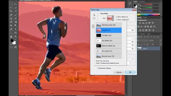Image resolution: width=171 pixels, height=96 pixels.
Task: Select the Rectangular Marquee tool
Action: pos(11,4)
